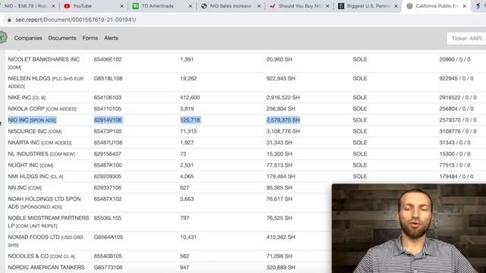This screenshot has width=486, height=273.
Task: Click NIO shares 2,579,370 SH cell
Action: (283, 120)
